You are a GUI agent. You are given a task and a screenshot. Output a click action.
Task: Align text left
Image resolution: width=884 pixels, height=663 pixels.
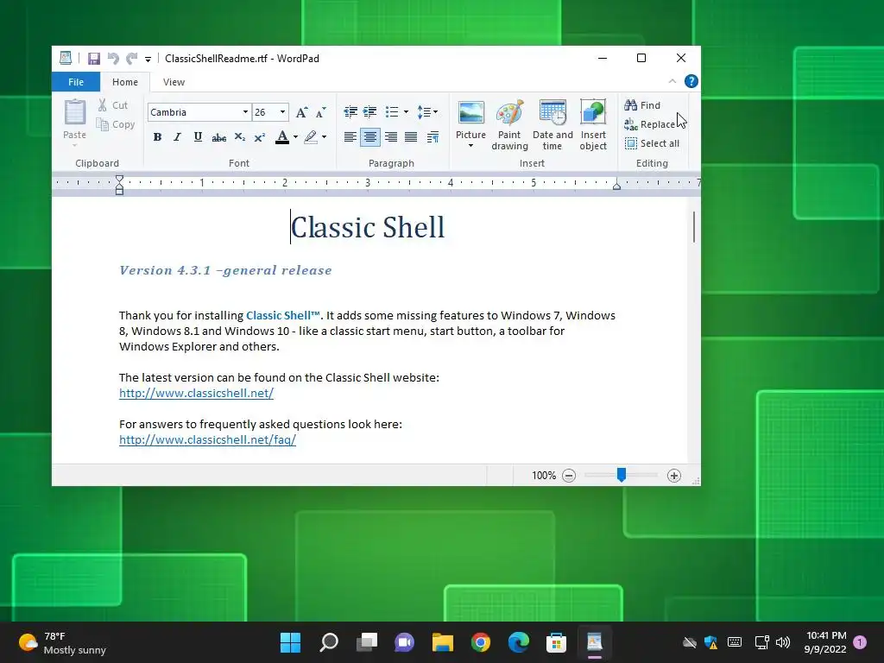point(350,137)
